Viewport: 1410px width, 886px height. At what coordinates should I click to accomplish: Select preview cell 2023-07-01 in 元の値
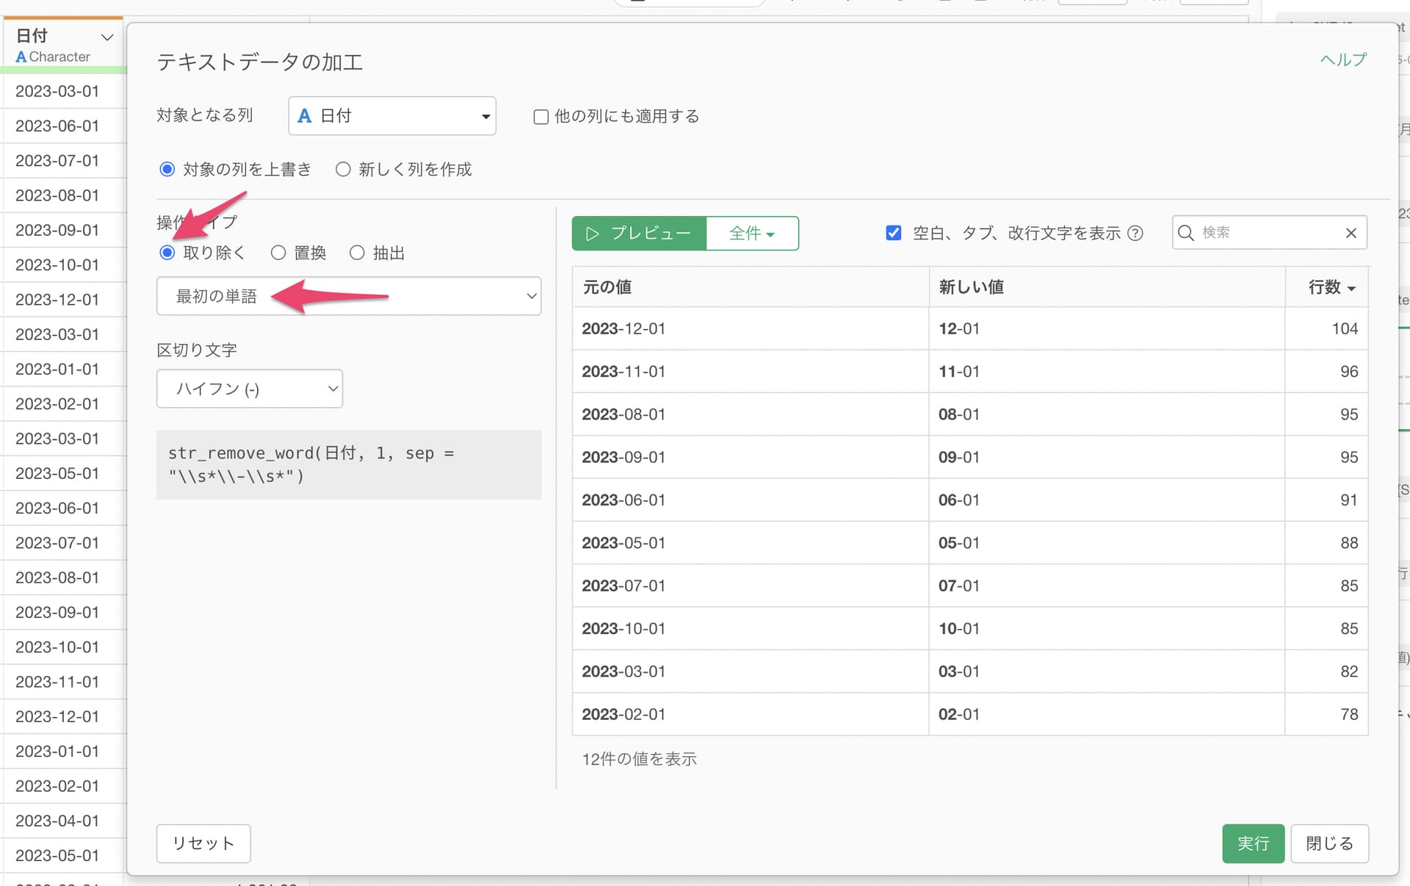coord(751,586)
